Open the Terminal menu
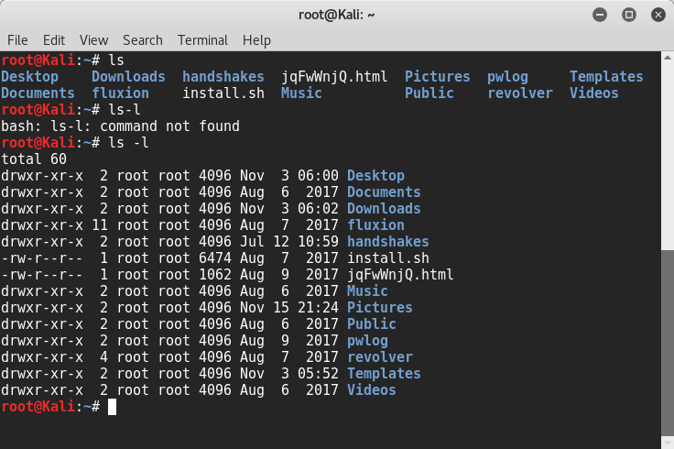Image resolution: width=674 pixels, height=449 pixels. [x=202, y=40]
